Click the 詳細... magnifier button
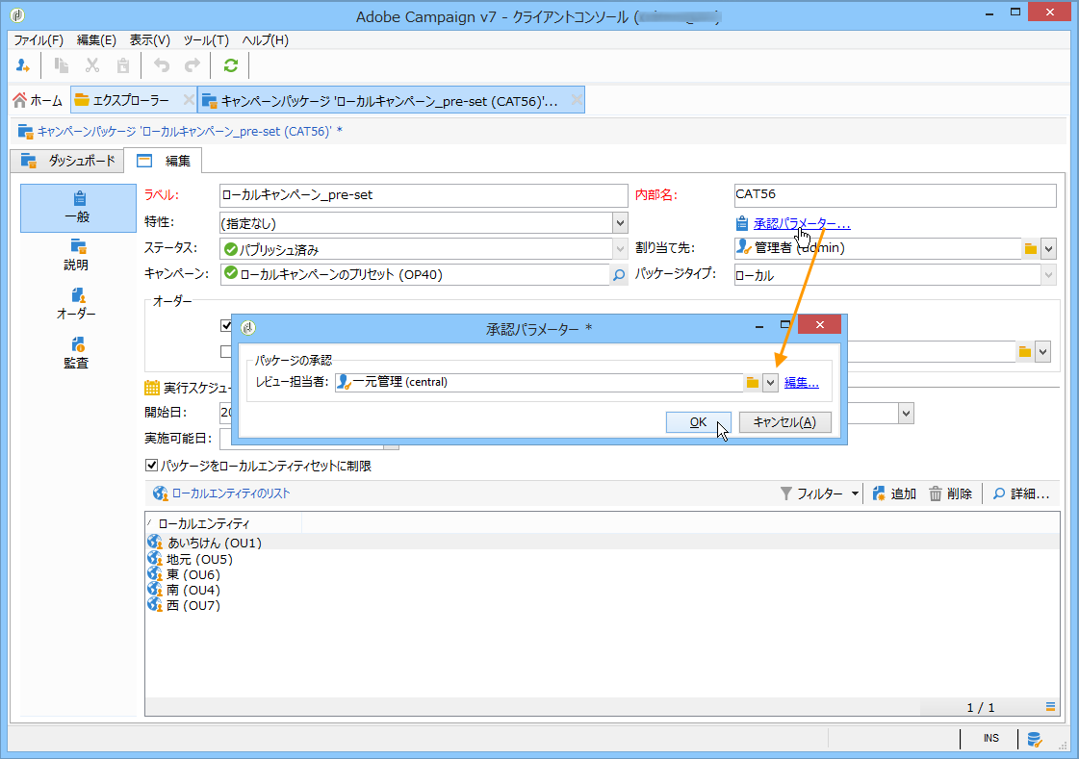 click(1021, 493)
